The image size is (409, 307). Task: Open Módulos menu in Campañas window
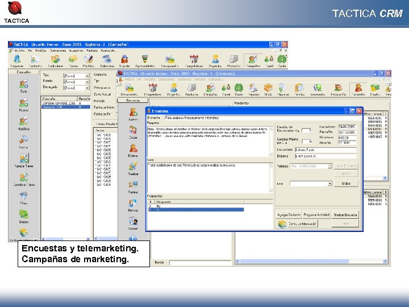coord(41,51)
